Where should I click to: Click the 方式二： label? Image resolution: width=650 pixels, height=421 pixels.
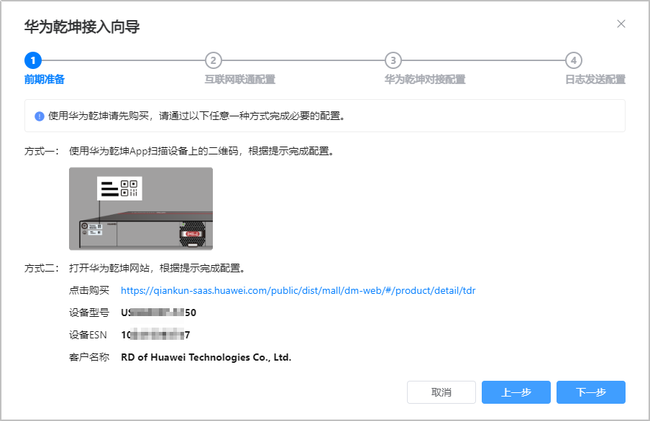click(42, 269)
